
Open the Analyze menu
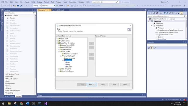(58, 2)
